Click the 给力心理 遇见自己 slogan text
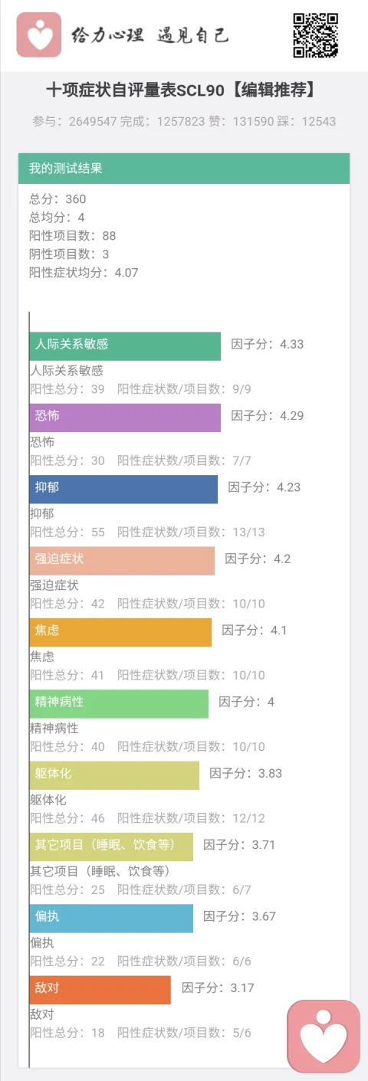 point(149,35)
